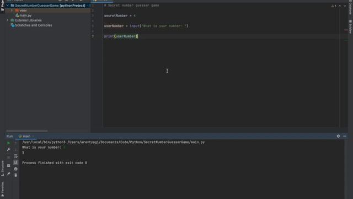The width and height of the screenshot is (353, 199).
Task: Click line number 7 in gutter
Action: coord(93,36)
